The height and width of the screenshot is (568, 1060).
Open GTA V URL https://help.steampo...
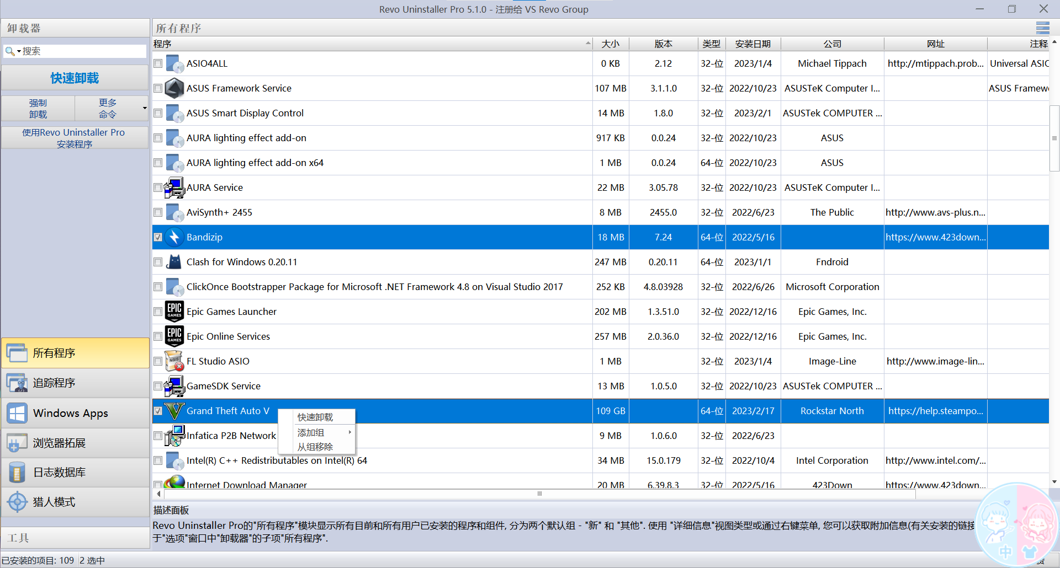tap(935, 411)
